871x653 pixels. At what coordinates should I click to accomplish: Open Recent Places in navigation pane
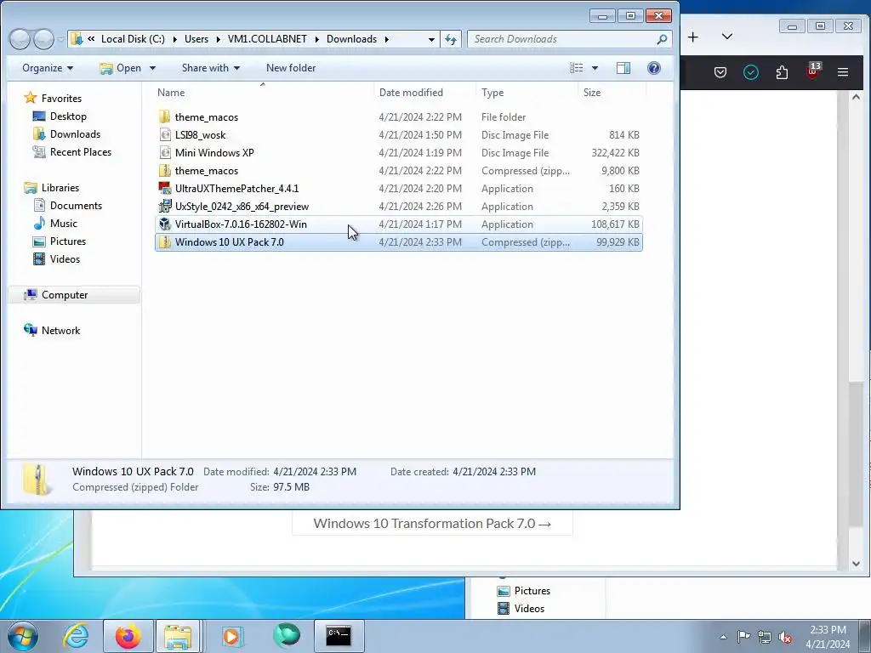(x=81, y=151)
